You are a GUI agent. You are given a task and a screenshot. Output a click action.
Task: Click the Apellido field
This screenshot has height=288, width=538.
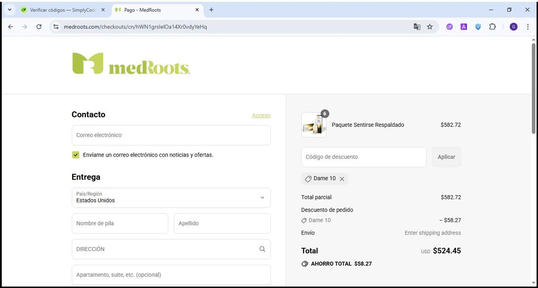click(x=222, y=223)
